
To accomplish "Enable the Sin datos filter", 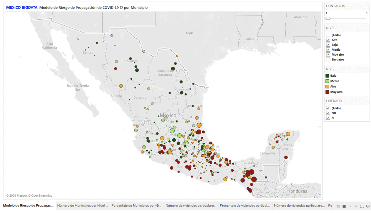I will (x=328, y=59).
